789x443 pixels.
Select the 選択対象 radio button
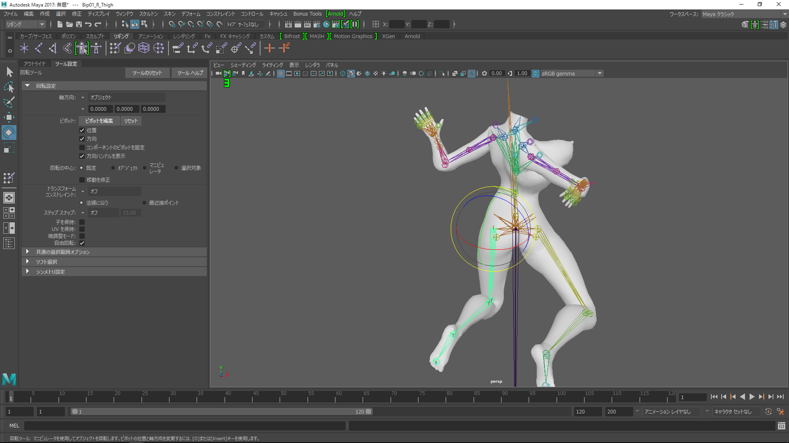tap(176, 168)
